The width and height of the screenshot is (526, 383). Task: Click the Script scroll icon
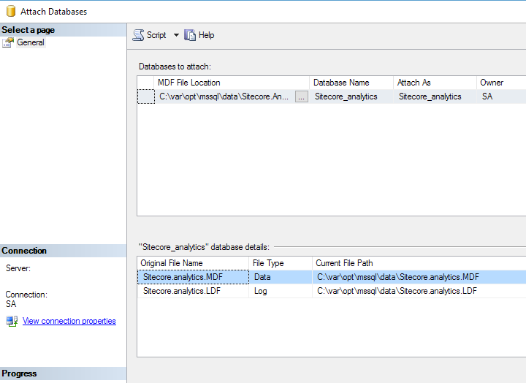(138, 35)
